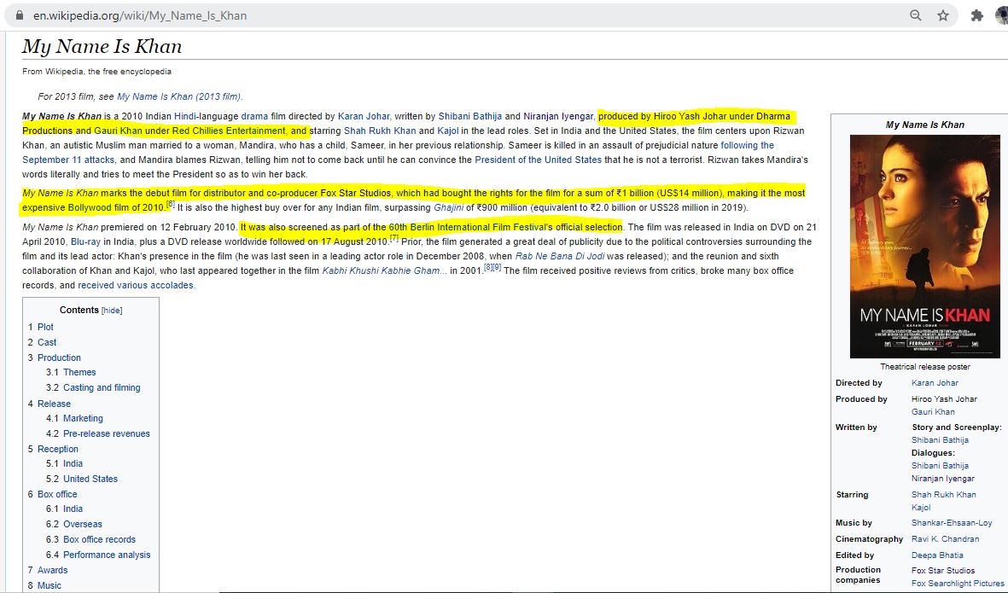This screenshot has width=1008, height=593.
Task: Open Shibani Bathija link in the intro paragraph
Action: 470,116
